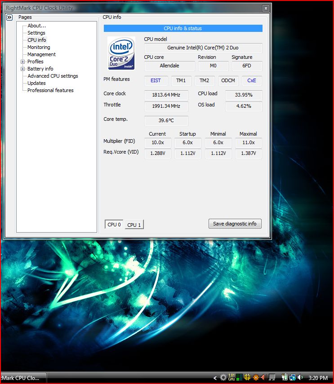Click the current Vcore 1.288V value
334x384 pixels.
point(158,153)
